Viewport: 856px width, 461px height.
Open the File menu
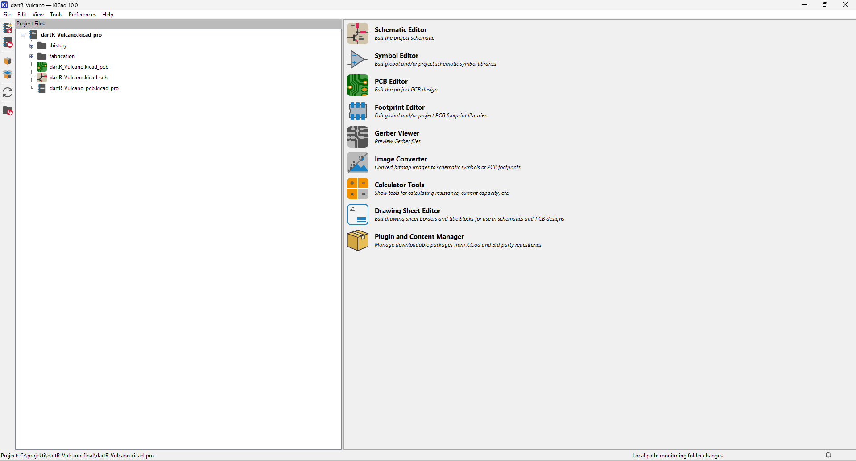[7, 15]
